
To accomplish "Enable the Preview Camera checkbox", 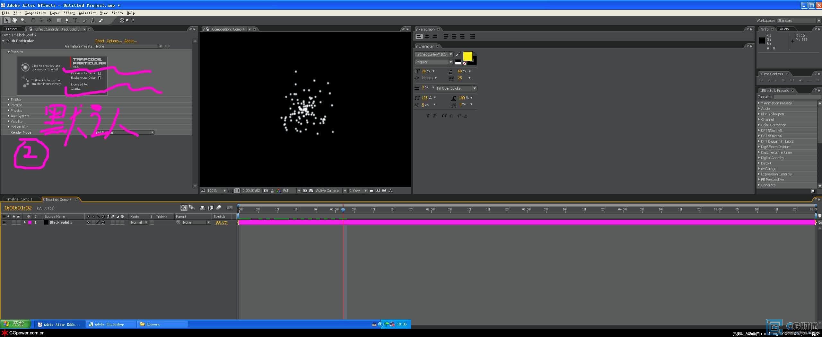I will point(100,73).
